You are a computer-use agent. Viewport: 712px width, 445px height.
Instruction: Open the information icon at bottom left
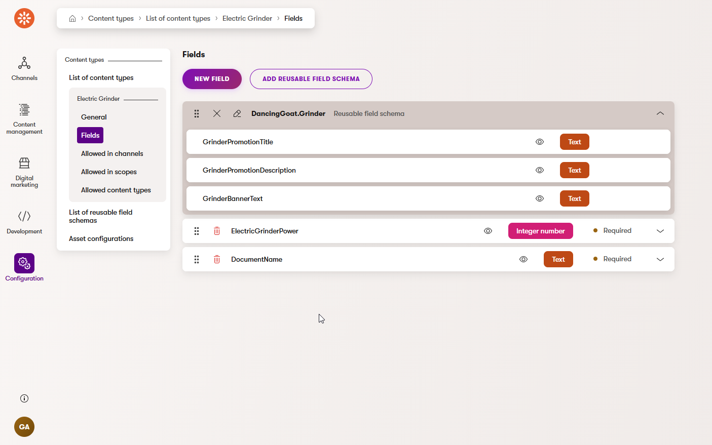point(24,398)
